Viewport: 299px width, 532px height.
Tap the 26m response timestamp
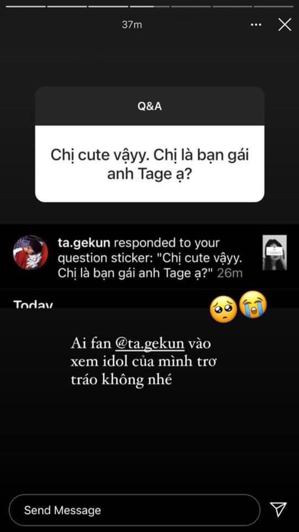tap(230, 273)
